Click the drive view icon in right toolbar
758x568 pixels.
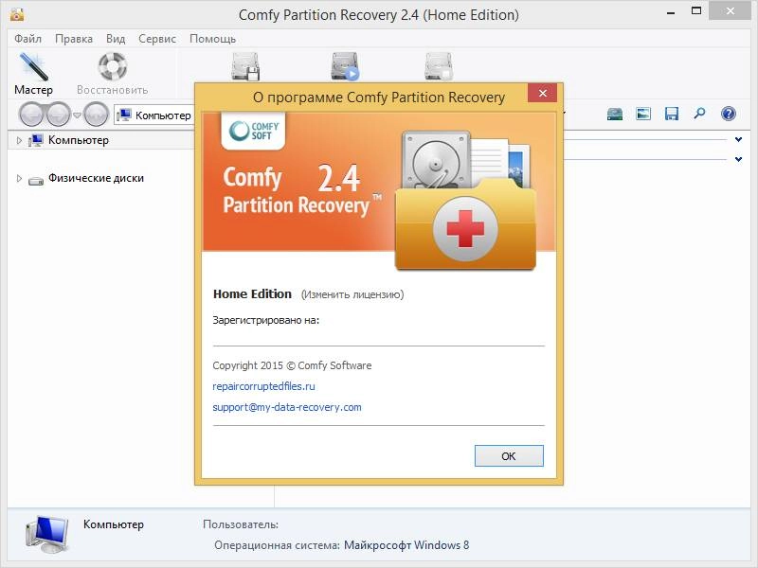(x=615, y=114)
